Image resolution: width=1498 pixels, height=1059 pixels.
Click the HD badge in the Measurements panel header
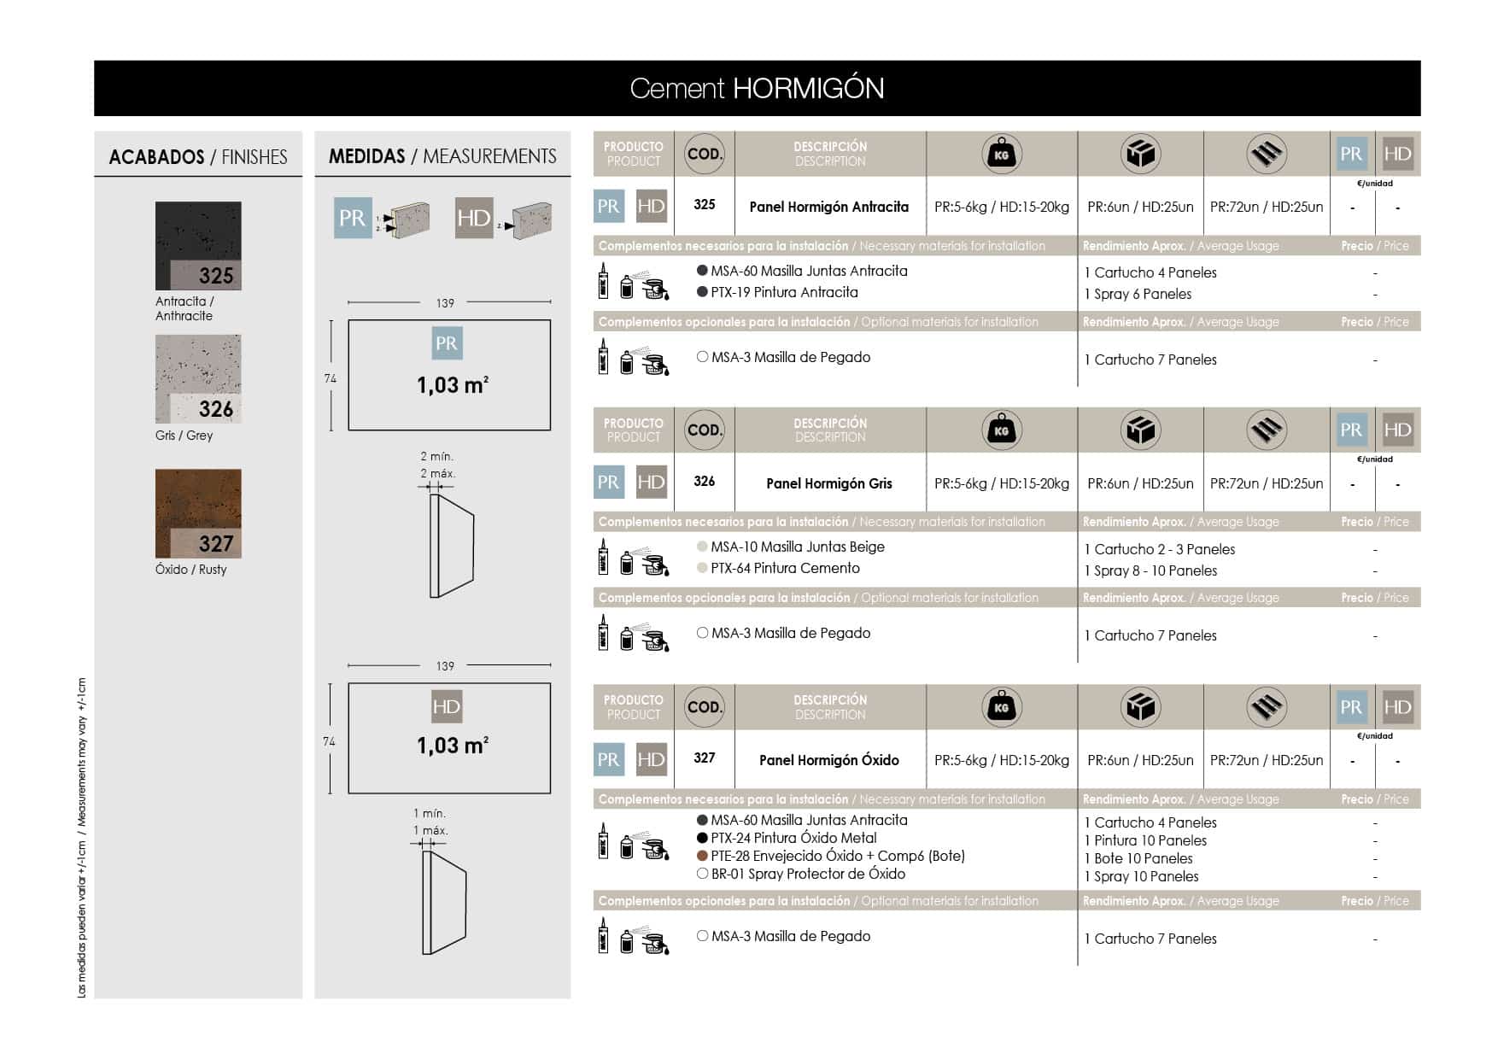(474, 218)
